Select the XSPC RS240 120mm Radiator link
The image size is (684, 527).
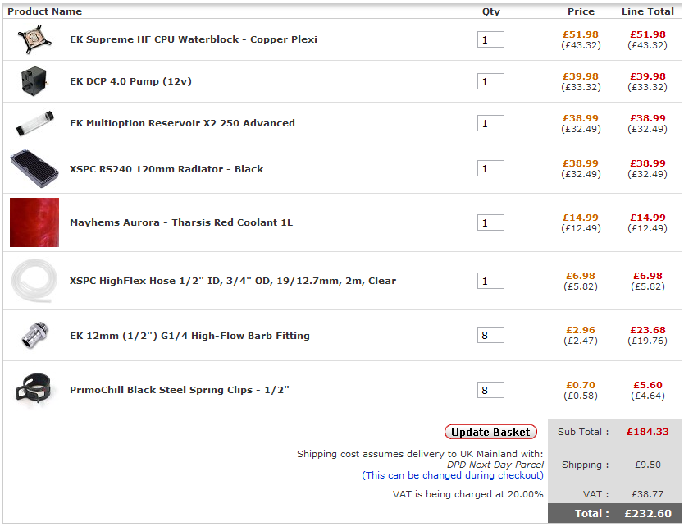point(166,169)
